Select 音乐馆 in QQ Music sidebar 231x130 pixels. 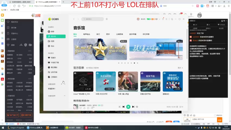pyautogui.click(x=56, y=36)
